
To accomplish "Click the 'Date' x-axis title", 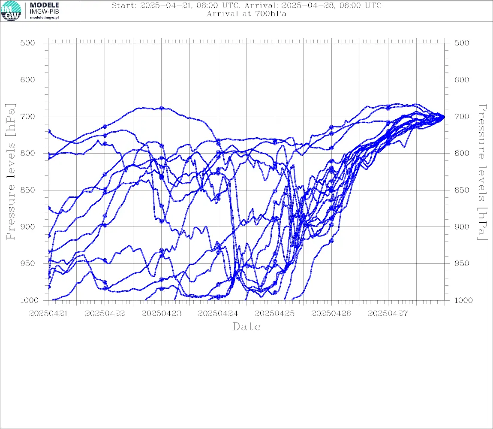I will (246, 326).
